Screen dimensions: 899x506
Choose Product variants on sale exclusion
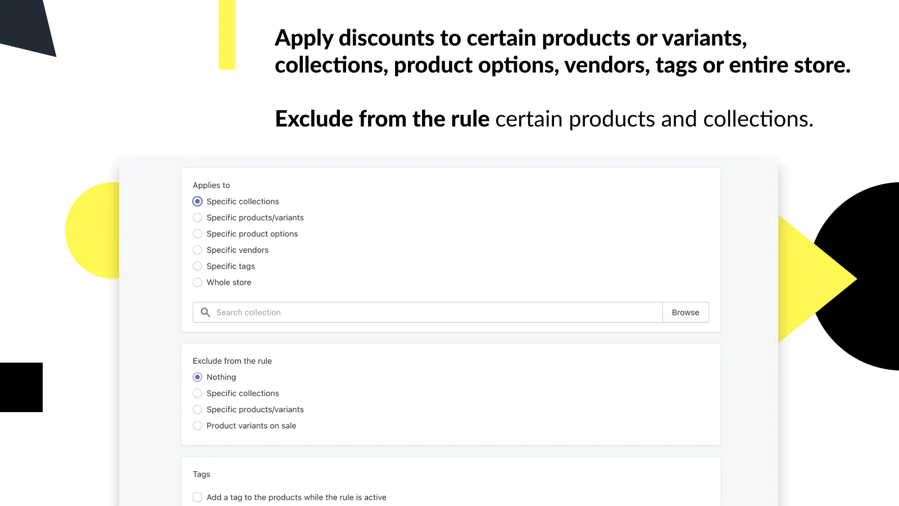[197, 426]
